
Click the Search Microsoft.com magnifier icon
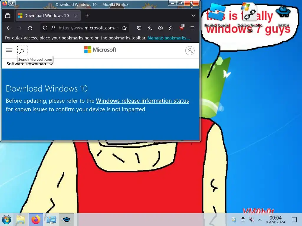[x=22, y=51]
